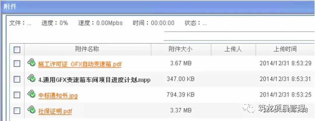
Task: Tick the checkbox for the .mpp schedule file
Action: point(17,79)
